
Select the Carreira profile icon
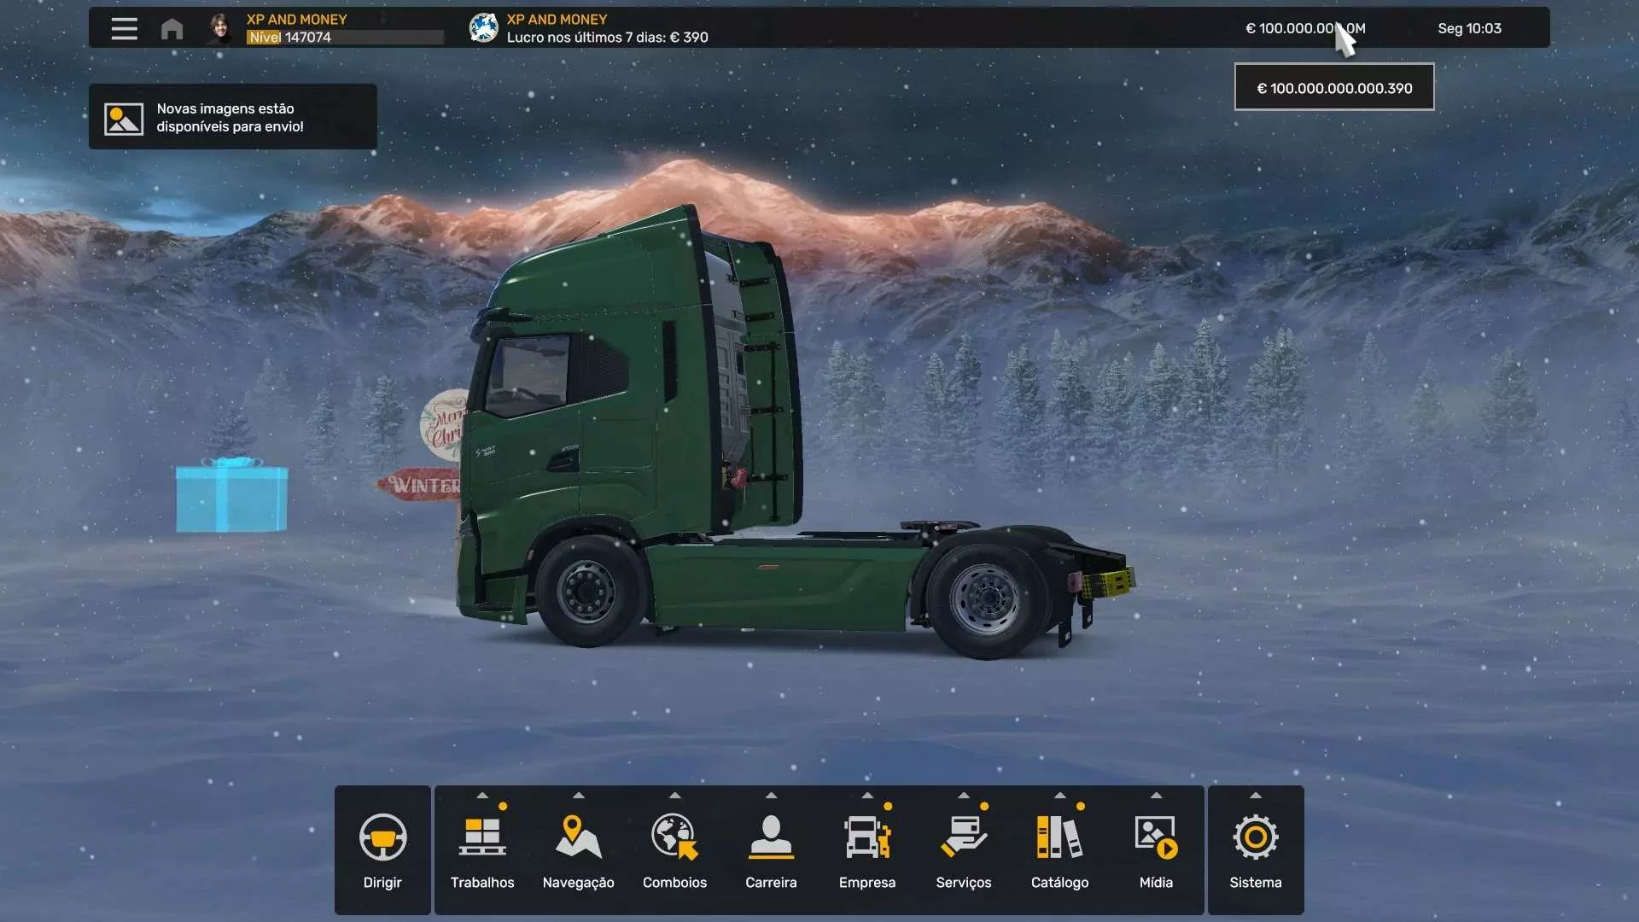tap(771, 837)
